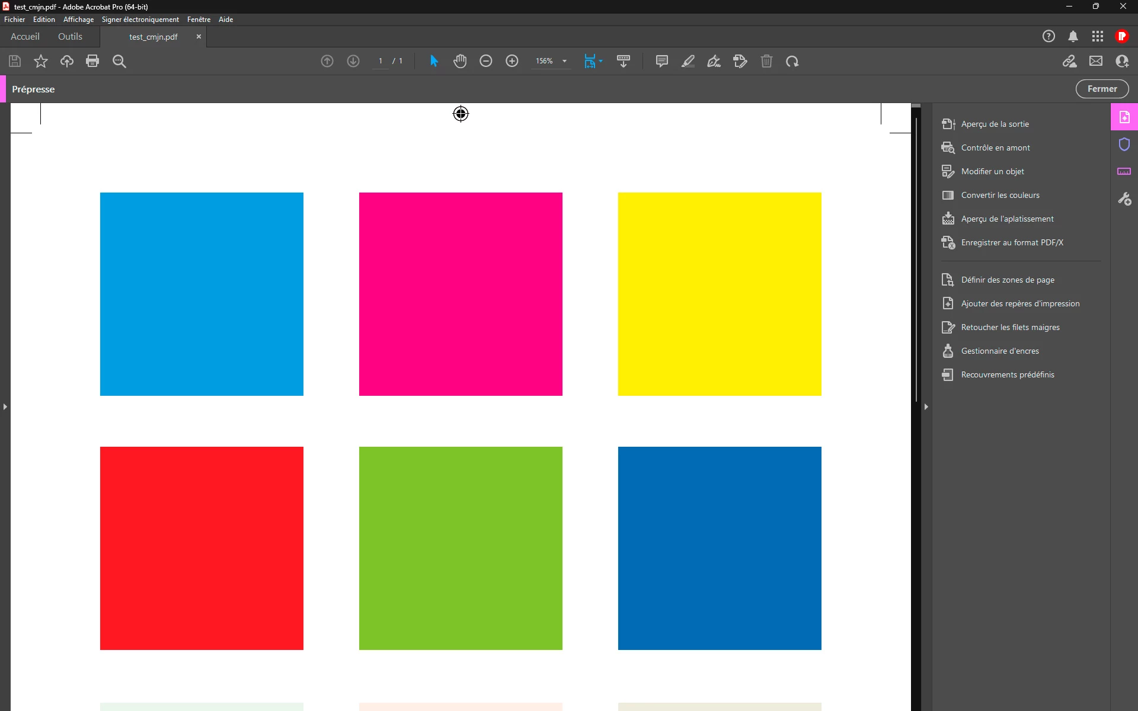Switch to the Outils tab
Image resolution: width=1138 pixels, height=711 pixels.
[70, 37]
